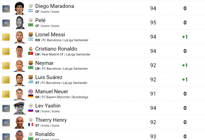The image size is (205, 140).
Task: Click the Real Madrid crest beside Cristiano Ronaldo
Action: 31,49
